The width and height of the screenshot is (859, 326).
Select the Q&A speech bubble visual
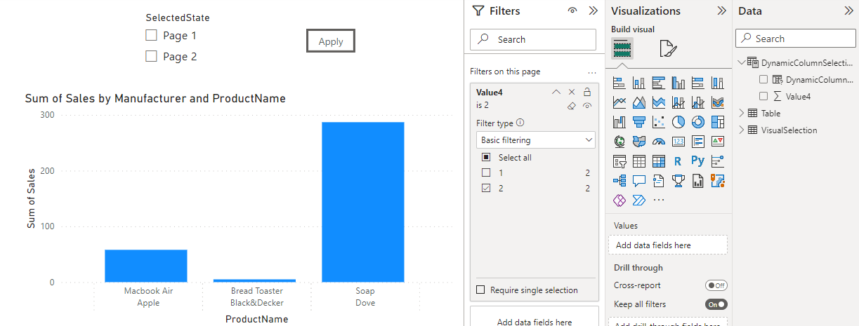[x=639, y=181]
